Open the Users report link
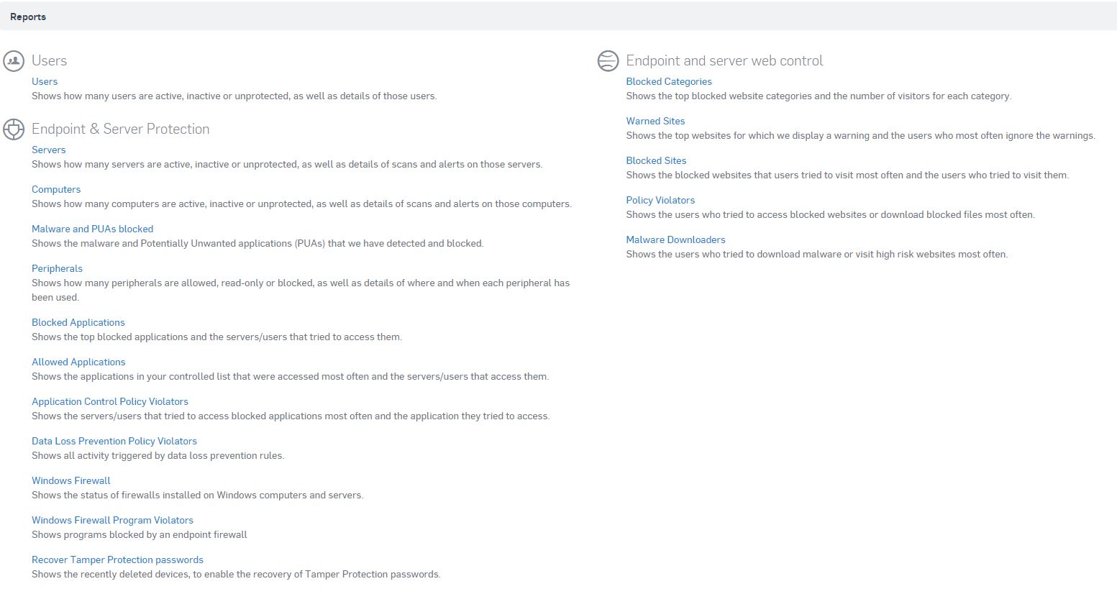Viewport: 1117px width, 589px height. tap(45, 81)
